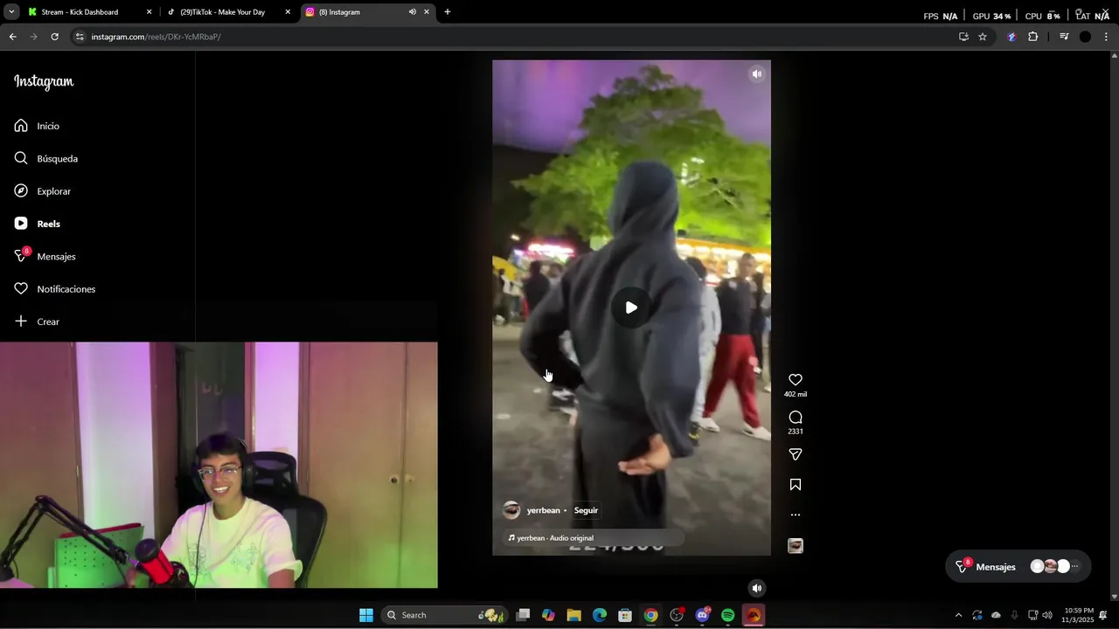Screen dimensions: 1119x629
Task: Open the Extensions puzzle icon
Action: tap(1033, 37)
